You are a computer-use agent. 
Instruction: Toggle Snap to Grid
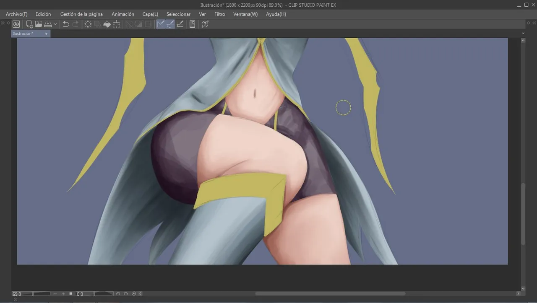pyautogui.click(x=180, y=24)
